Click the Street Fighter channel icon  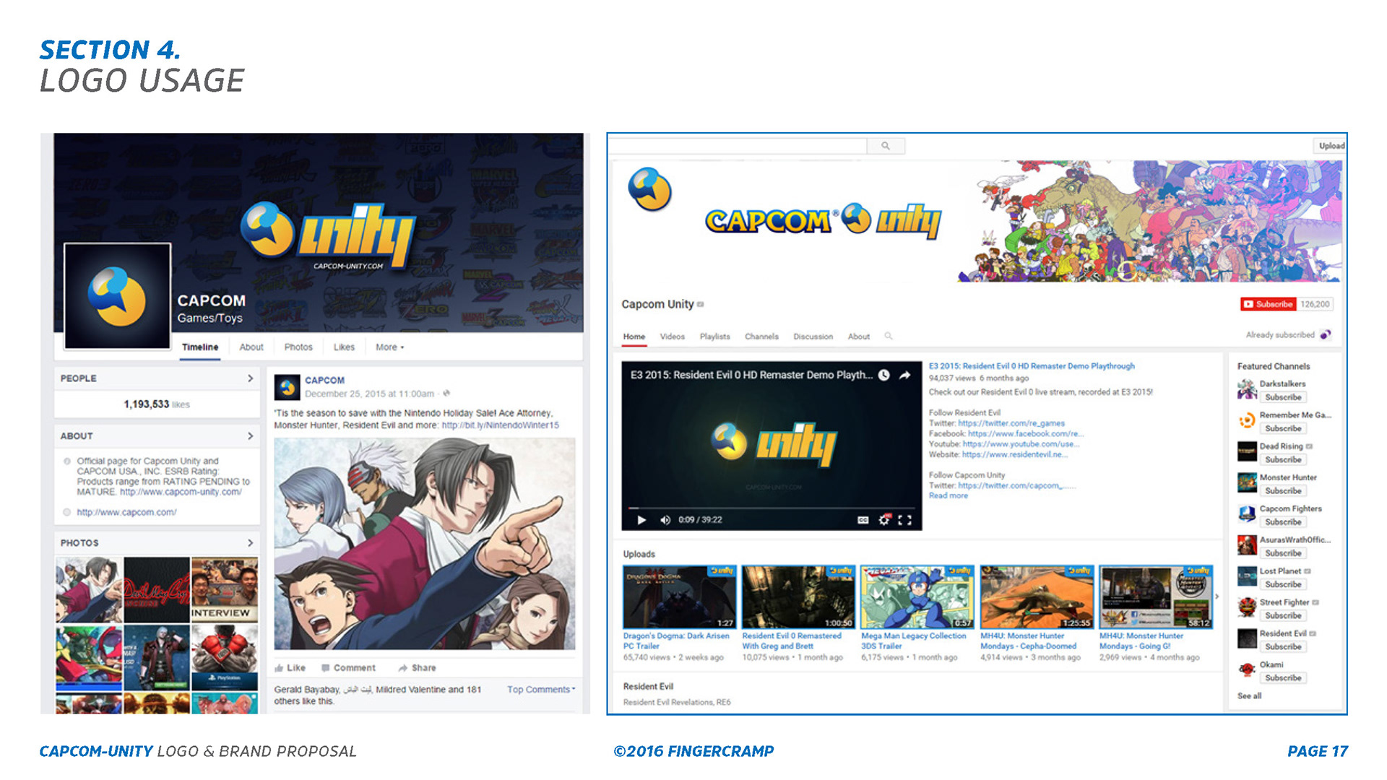1247,607
